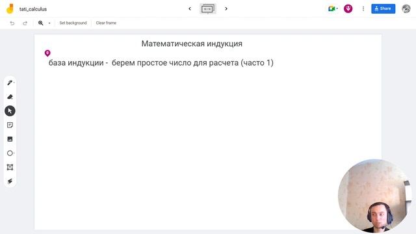Select the purple collaborator cursor marker
The height and width of the screenshot is (234, 416).
47,53
